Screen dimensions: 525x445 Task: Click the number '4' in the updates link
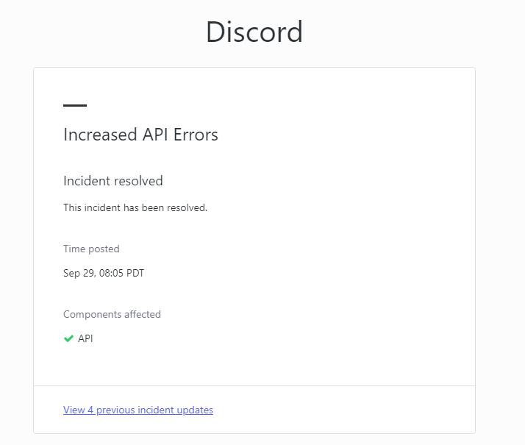click(x=90, y=410)
